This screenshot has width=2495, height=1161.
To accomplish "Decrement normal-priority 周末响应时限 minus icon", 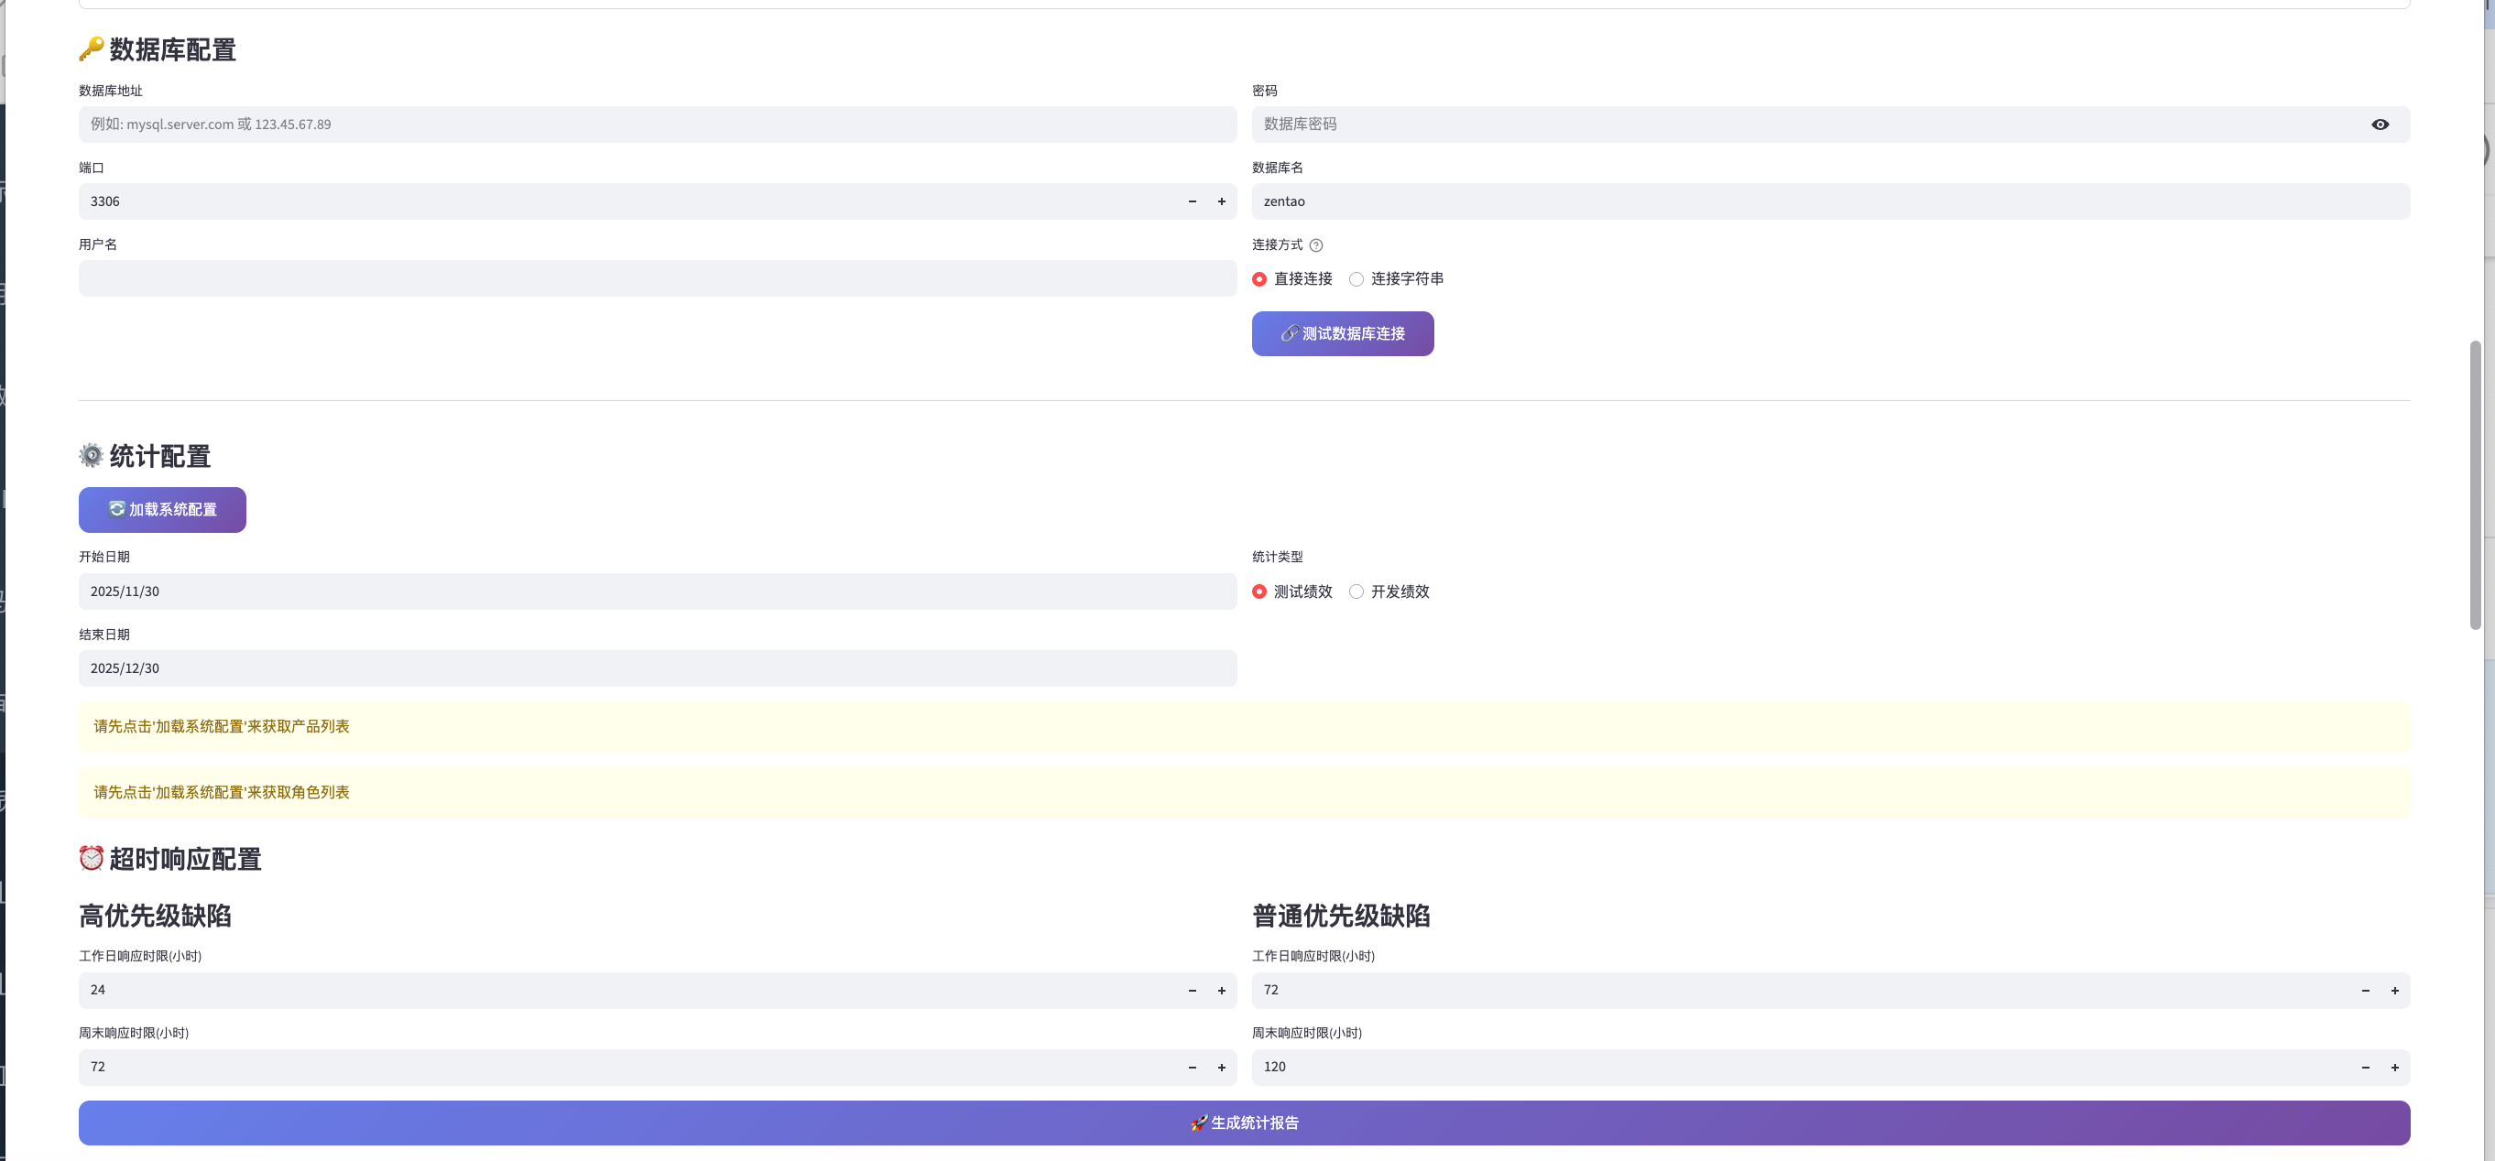I will (x=2365, y=1067).
